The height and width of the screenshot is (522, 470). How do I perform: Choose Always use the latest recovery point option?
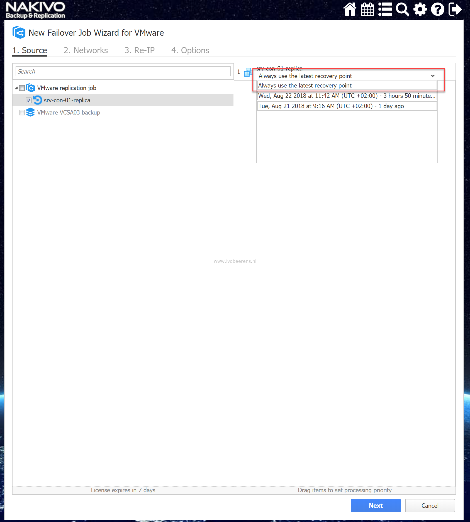(x=347, y=86)
